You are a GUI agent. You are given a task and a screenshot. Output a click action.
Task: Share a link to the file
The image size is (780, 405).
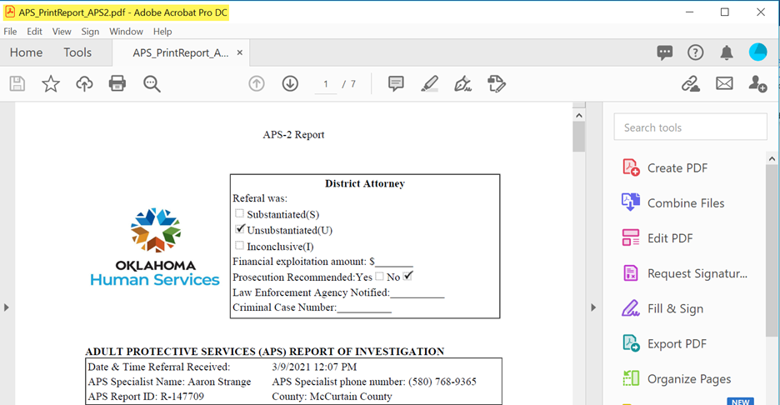click(691, 83)
